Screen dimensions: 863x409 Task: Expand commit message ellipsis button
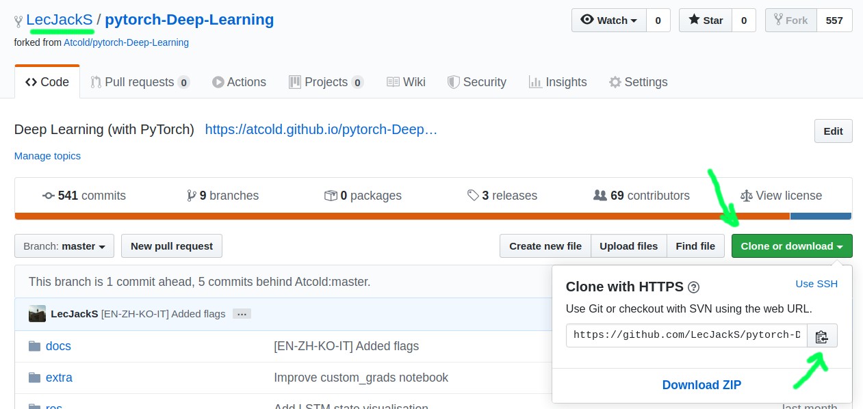242,314
